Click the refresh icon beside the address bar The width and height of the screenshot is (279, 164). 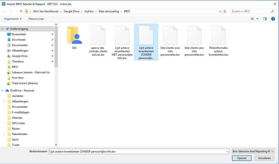tap(225, 12)
